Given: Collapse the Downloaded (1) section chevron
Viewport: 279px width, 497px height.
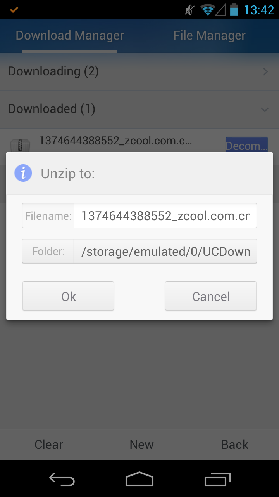Looking at the screenshot, I should click(265, 110).
